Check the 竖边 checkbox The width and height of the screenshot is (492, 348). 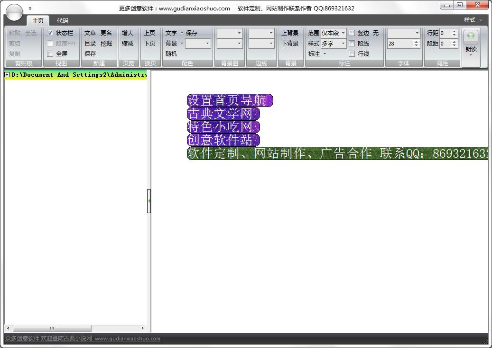(352, 33)
